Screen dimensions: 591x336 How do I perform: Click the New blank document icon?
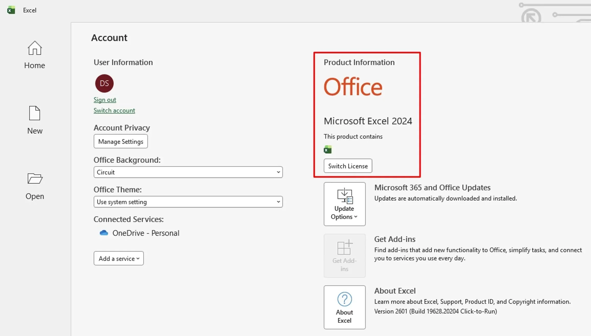tap(35, 113)
